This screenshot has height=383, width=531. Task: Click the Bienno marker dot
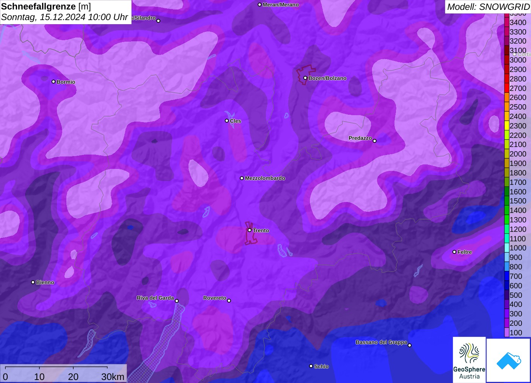click(x=33, y=282)
